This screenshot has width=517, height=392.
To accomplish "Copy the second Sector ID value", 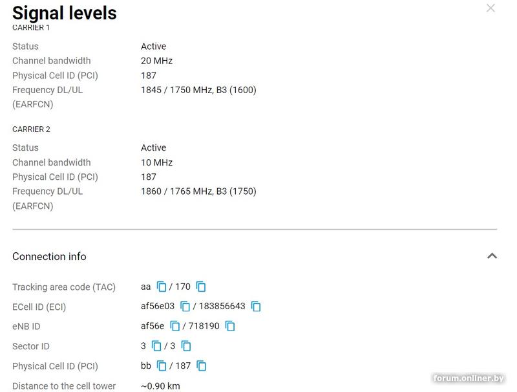I will coord(186,346).
